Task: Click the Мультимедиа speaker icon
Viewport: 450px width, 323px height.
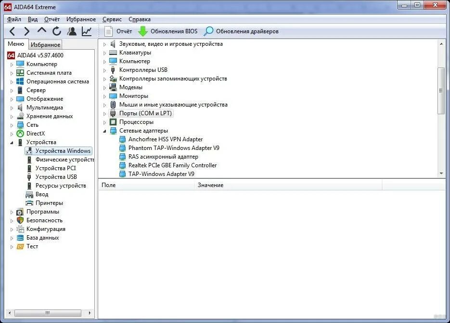Action: tap(20, 108)
